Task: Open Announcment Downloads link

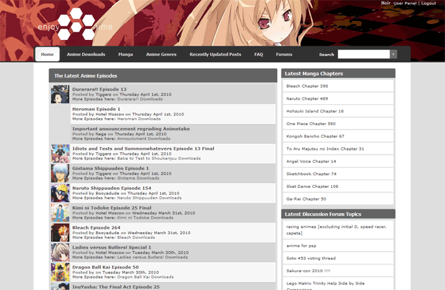Action: (144, 139)
